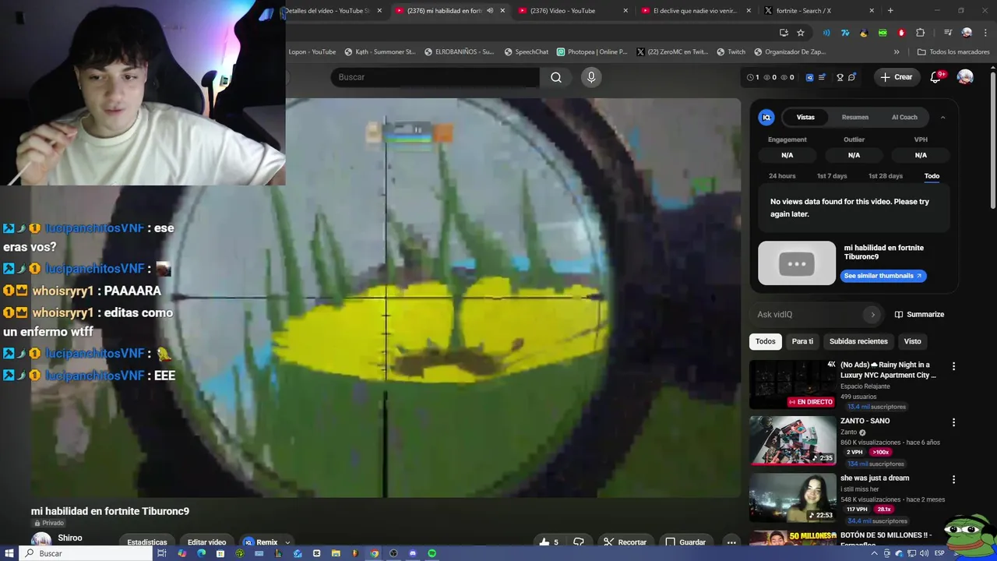Click the install app icon in address bar
Viewport: 997px width, 561px height.
784,33
